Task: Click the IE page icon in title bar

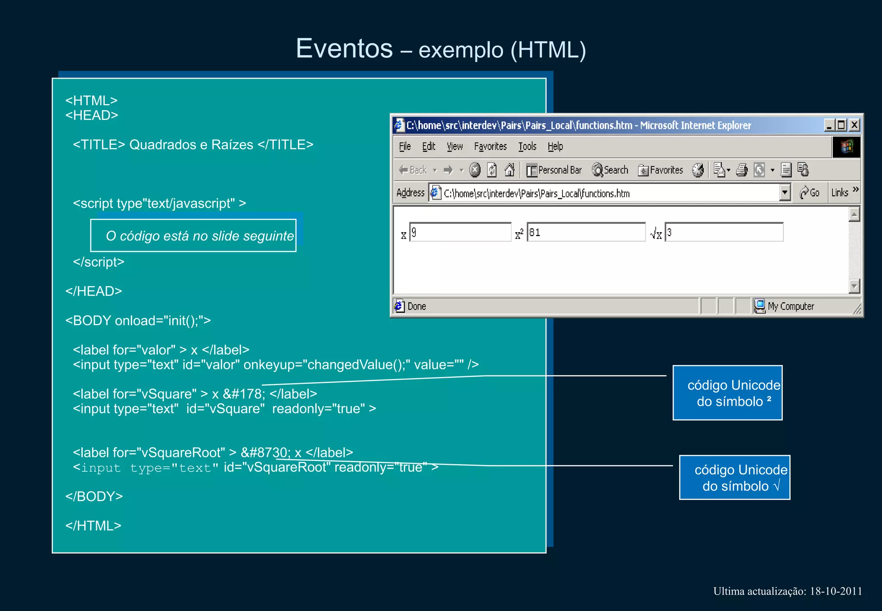Action: click(400, 125)
